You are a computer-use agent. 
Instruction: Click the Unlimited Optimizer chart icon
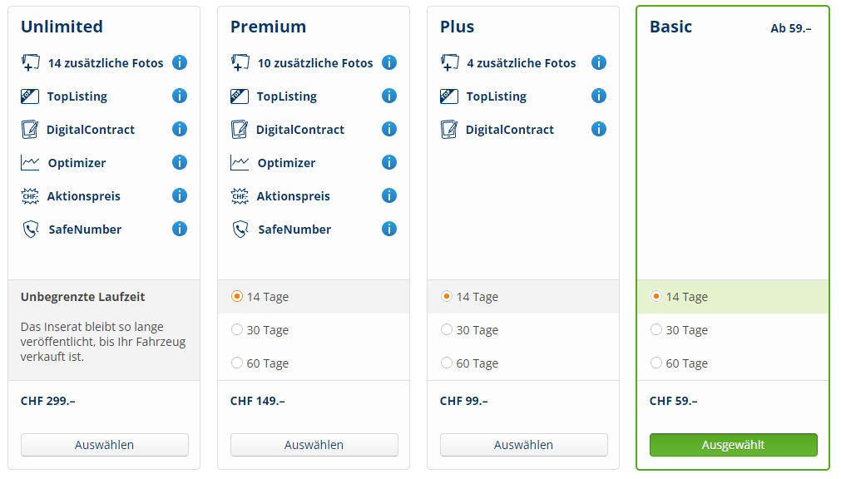30,163
